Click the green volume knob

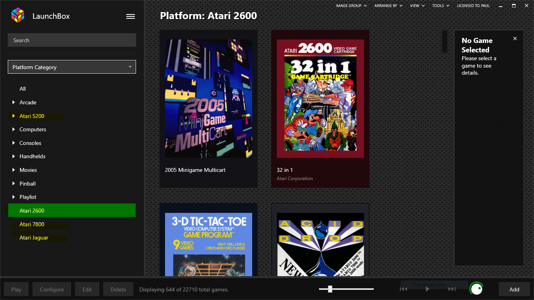[x=476, y=289]
